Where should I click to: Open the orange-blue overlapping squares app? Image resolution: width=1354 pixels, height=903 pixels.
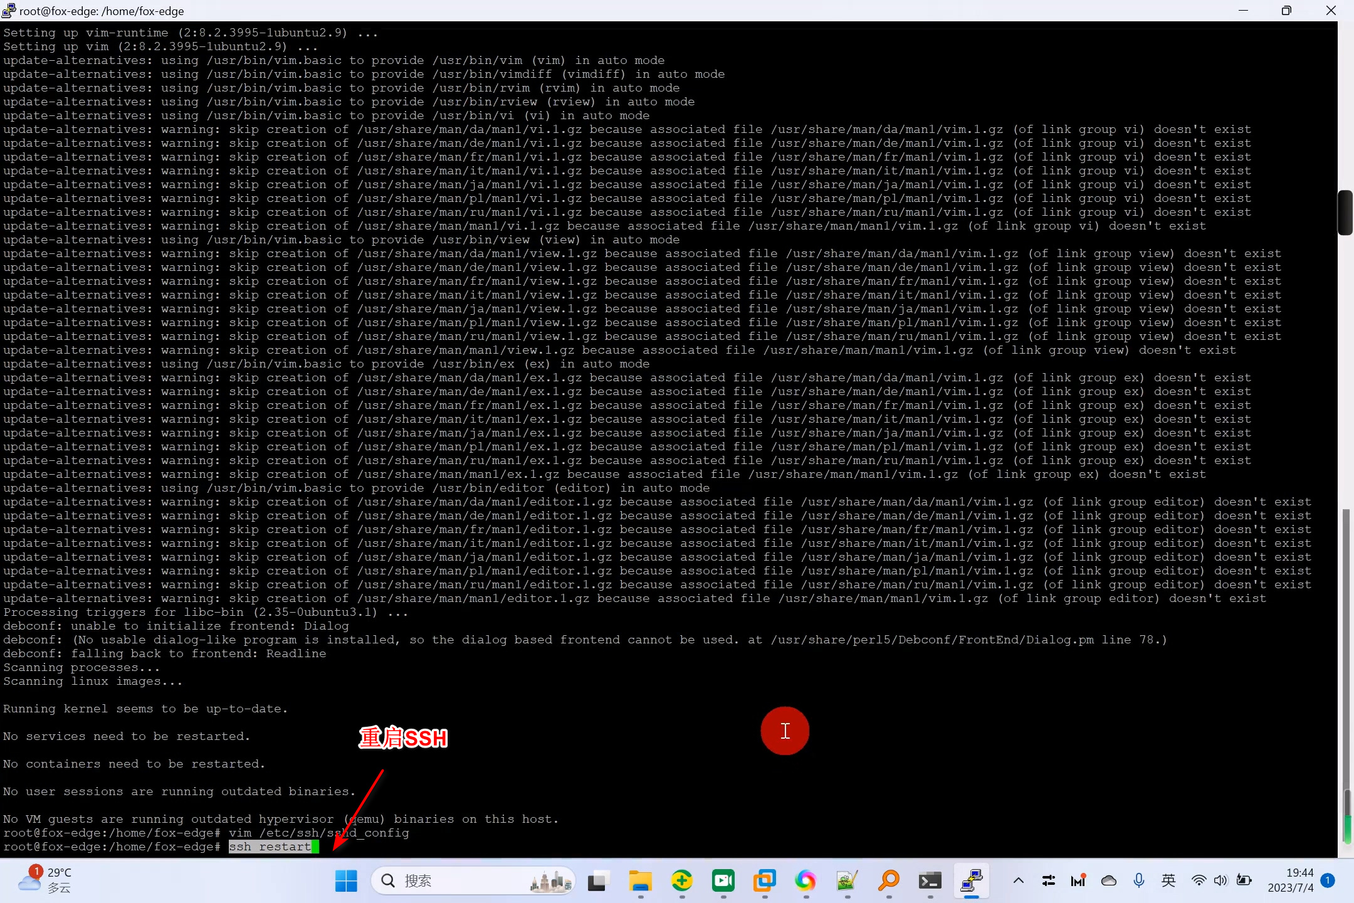764,880
